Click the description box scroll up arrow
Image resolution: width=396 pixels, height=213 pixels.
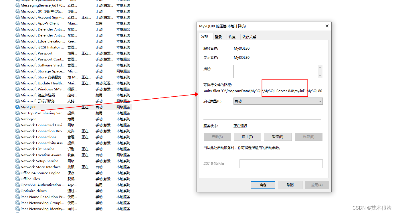(320, 68)
